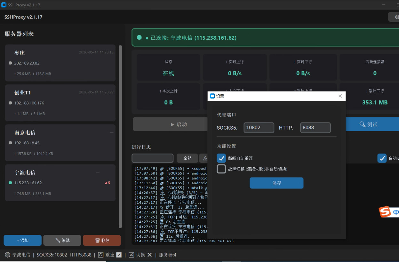This screenshot has width=399, height=262.
Task: Click link icon on log line 17:07:49
Action: [x=162, y=169]
